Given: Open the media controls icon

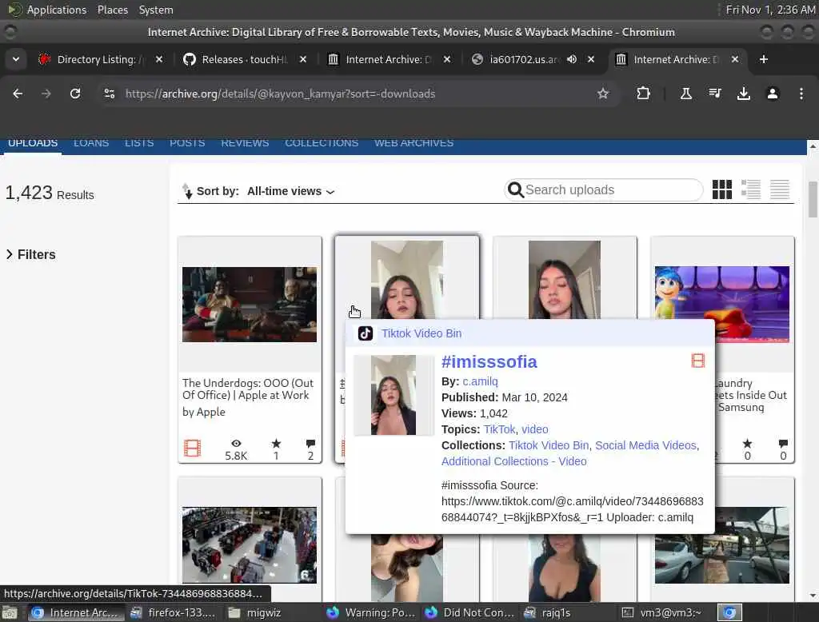Looking at the screenshot, I should coord(714,94).
